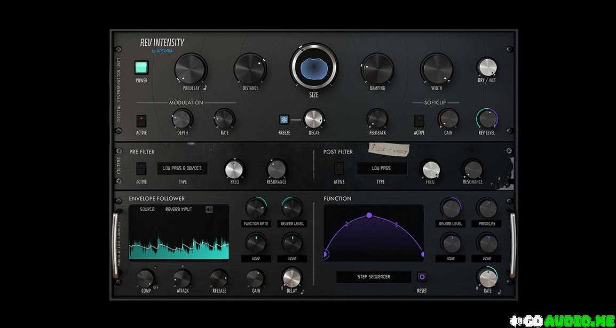This screenshot has height=328, width=616.
Task: Click the Function section's bottom Rate knob
Action: (487, 278)
